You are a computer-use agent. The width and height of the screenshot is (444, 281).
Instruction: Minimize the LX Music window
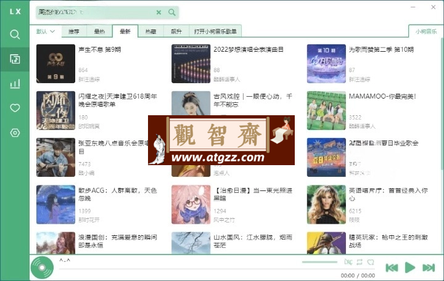point(413,7)
